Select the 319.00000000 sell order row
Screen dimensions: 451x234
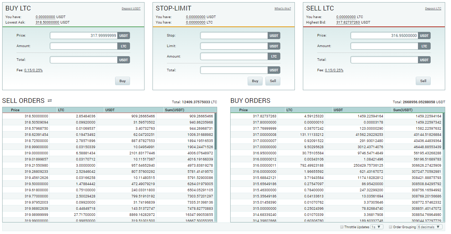(x=109, y=153)
